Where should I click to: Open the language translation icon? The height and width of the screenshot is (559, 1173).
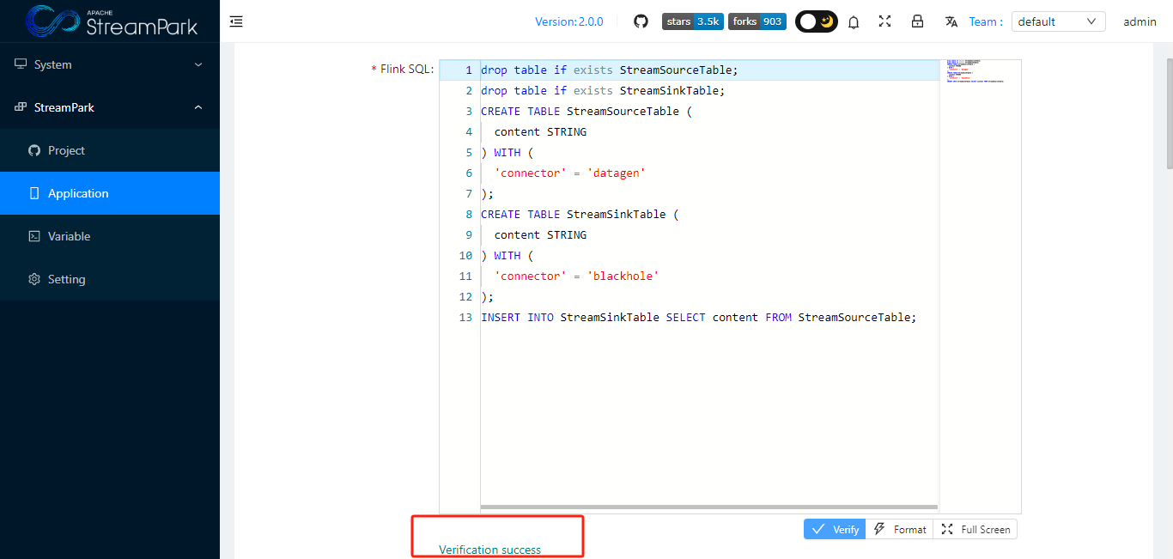tap(951, 21)
